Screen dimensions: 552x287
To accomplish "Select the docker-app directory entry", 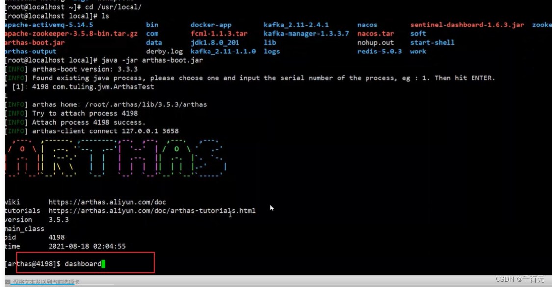I will 211,25.
